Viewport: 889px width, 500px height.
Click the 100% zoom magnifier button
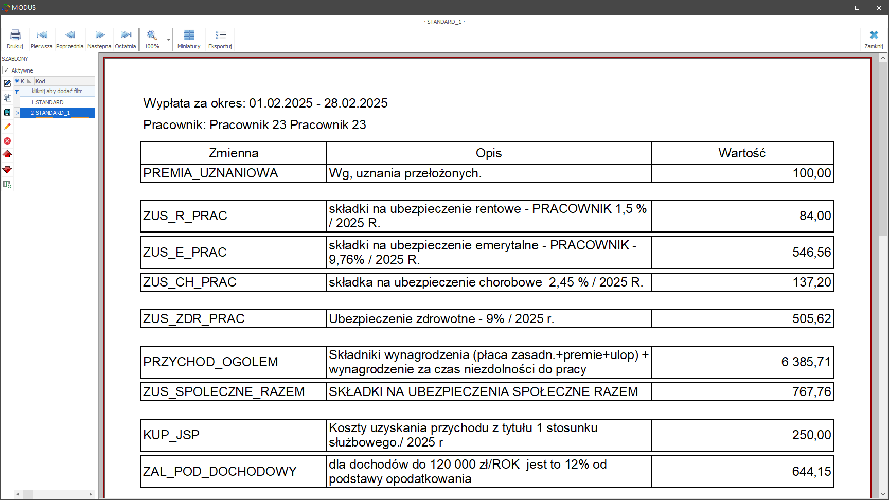point(152,39)
